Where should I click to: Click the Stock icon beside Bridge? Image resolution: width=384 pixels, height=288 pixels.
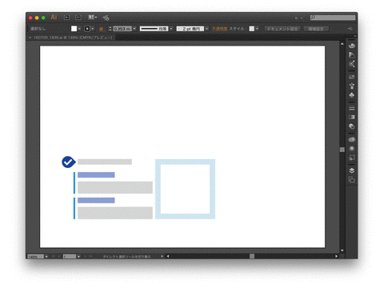point(78,18)
